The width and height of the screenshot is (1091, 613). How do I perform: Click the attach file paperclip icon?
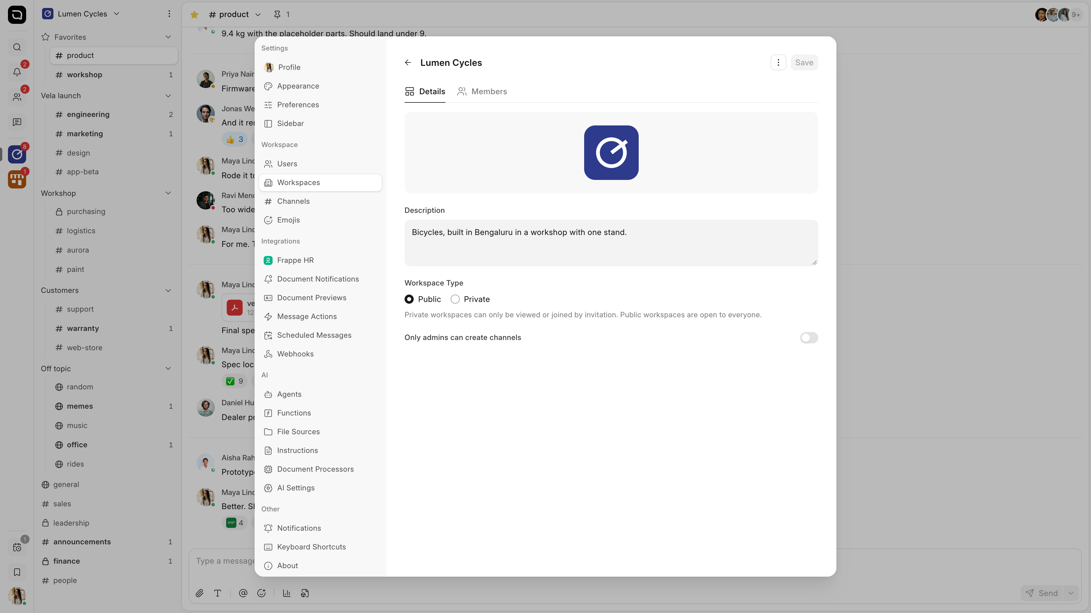click(199, 593)
